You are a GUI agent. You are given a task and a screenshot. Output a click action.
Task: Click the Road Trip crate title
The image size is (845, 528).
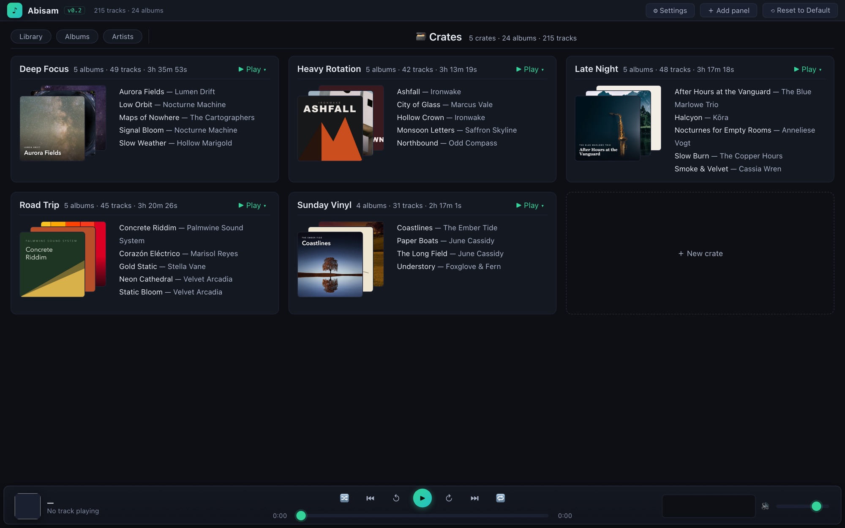[x=39, y=205]
